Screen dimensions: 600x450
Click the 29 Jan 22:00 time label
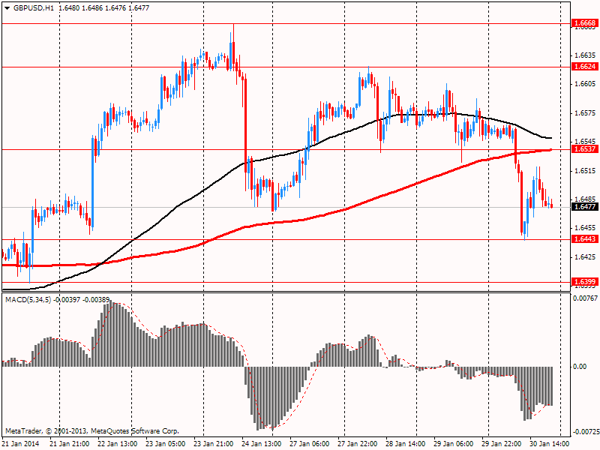click(502, 444)
